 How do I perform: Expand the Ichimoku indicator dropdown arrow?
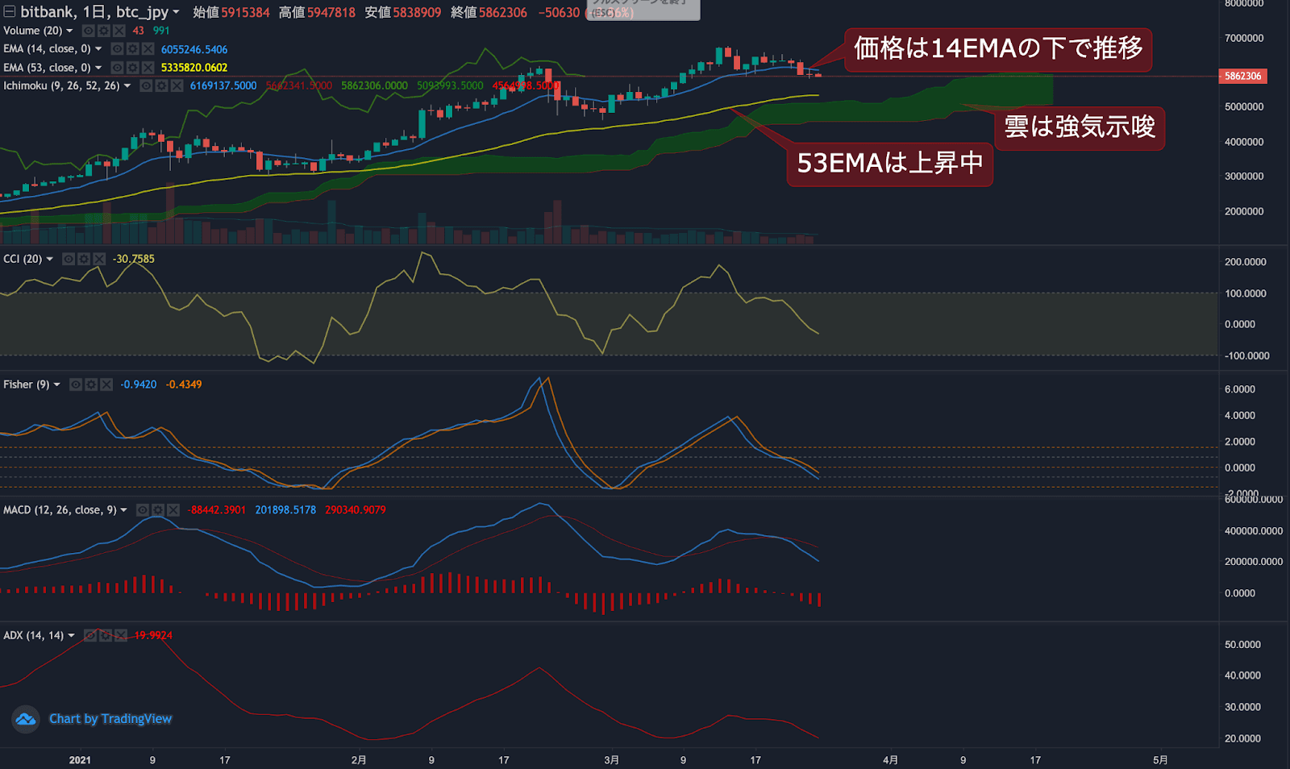tap(127, 85)
